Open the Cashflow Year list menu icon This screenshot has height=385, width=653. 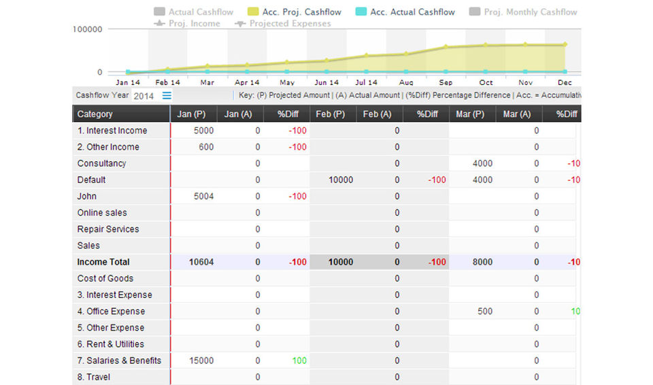(x=167, y=95)
